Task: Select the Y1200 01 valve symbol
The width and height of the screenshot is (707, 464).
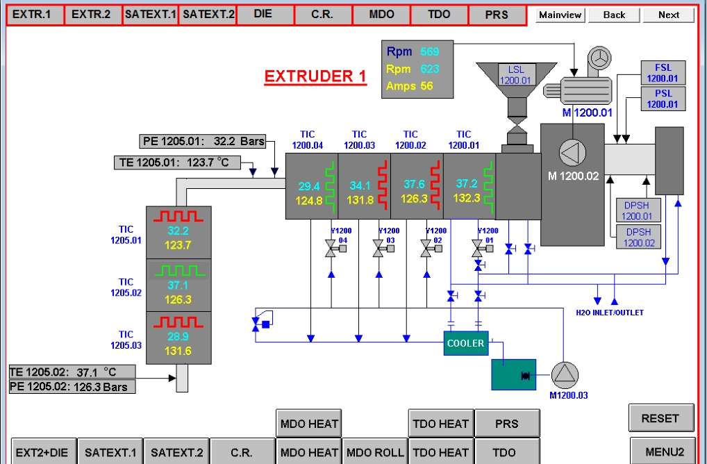Action: point(477,249)
